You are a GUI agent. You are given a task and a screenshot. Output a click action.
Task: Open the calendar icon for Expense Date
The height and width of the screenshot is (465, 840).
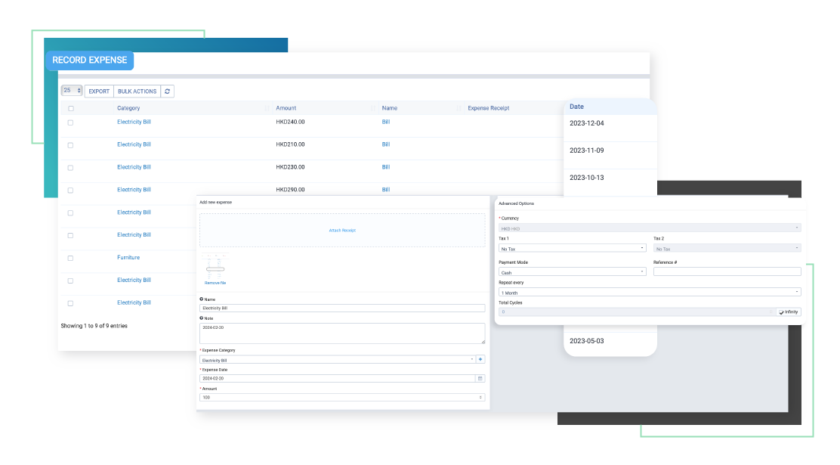[x=480, y=378]
